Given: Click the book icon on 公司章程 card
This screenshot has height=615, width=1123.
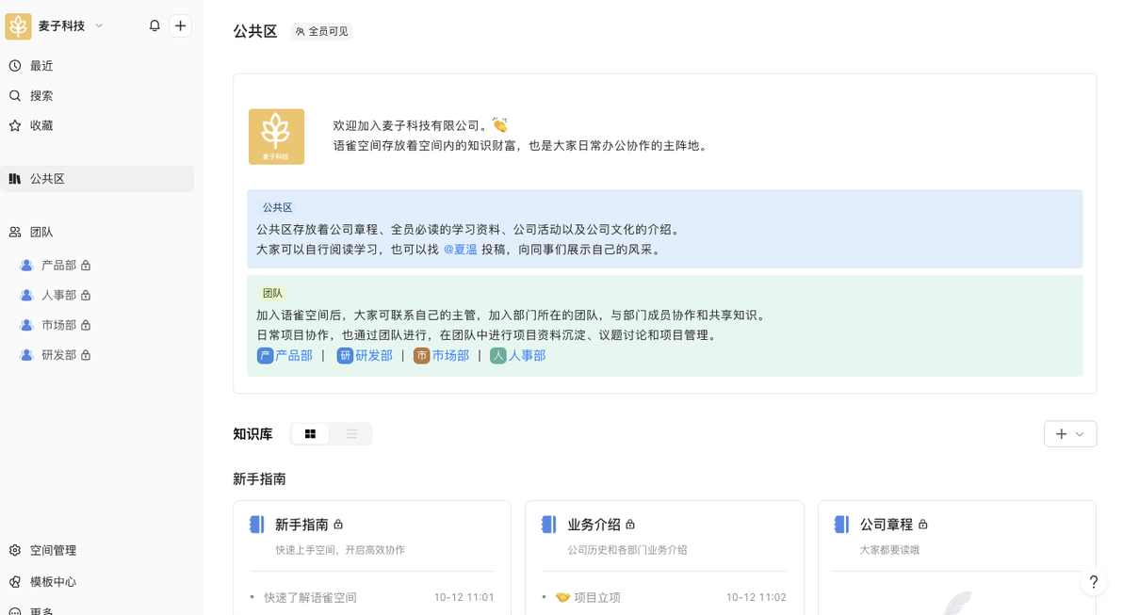Looking at the screenshot, I should click(x=841, y=525).
